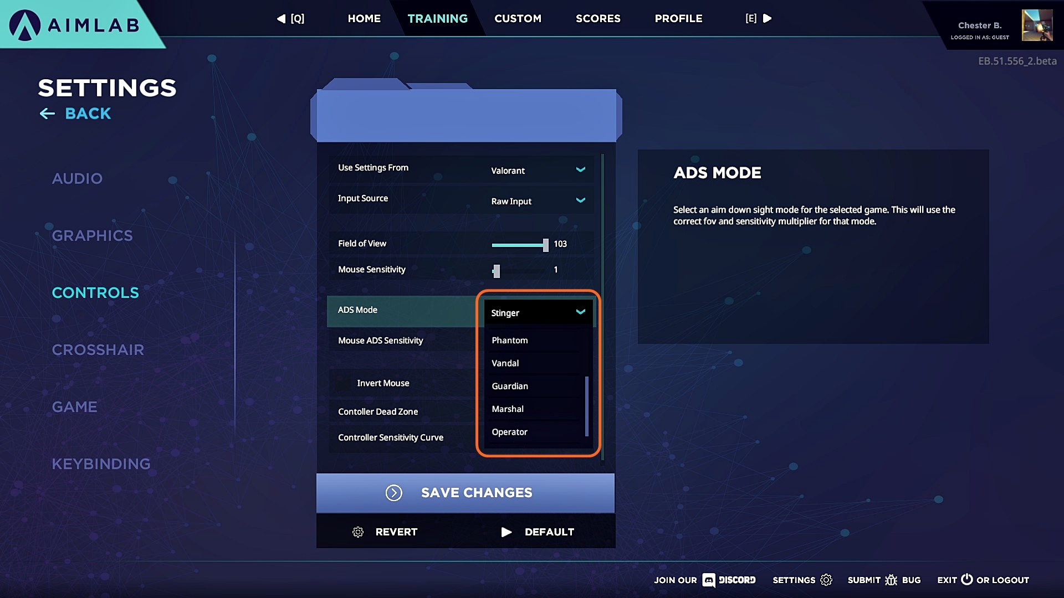
Task: Click the right arrow [E] navigation icon
Action: [x=768, y=19]
